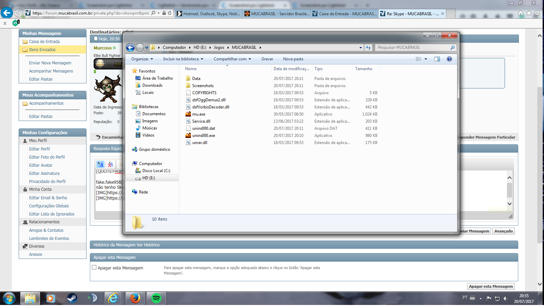The height and width of the screenshot is (307, 544).
Task: Click the refresh icon beside address bar
Action: tap(368, 48)
